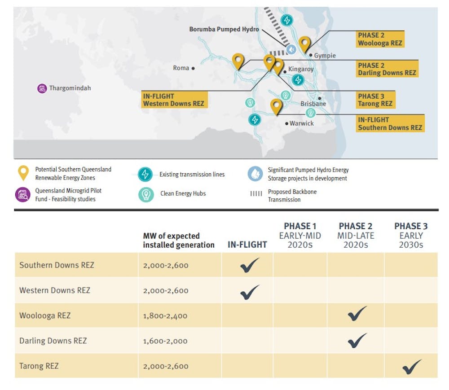Image resolution: width=449 pixels, height=390 pixels.
Task: Click the purple microgrid icon beside Thargomindah
Action: [42, 88]
